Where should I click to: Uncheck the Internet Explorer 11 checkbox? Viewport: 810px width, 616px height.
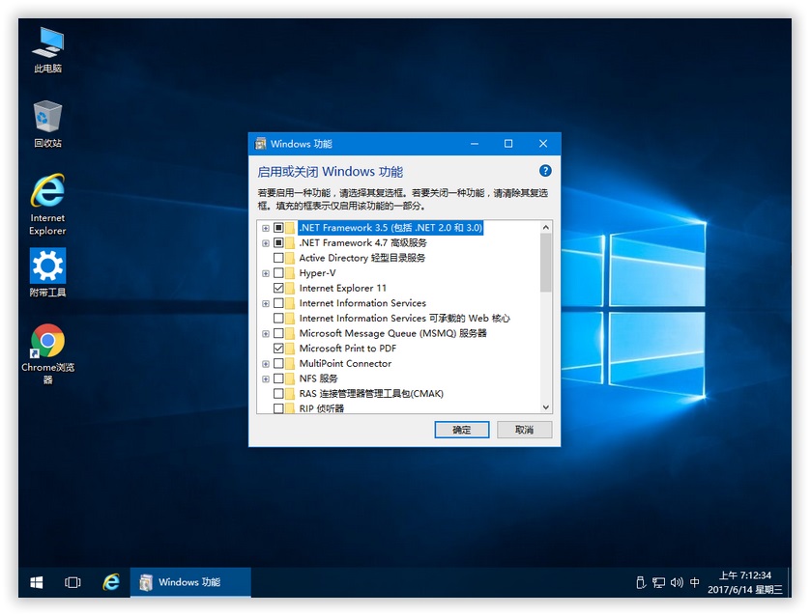pos(278,288)
